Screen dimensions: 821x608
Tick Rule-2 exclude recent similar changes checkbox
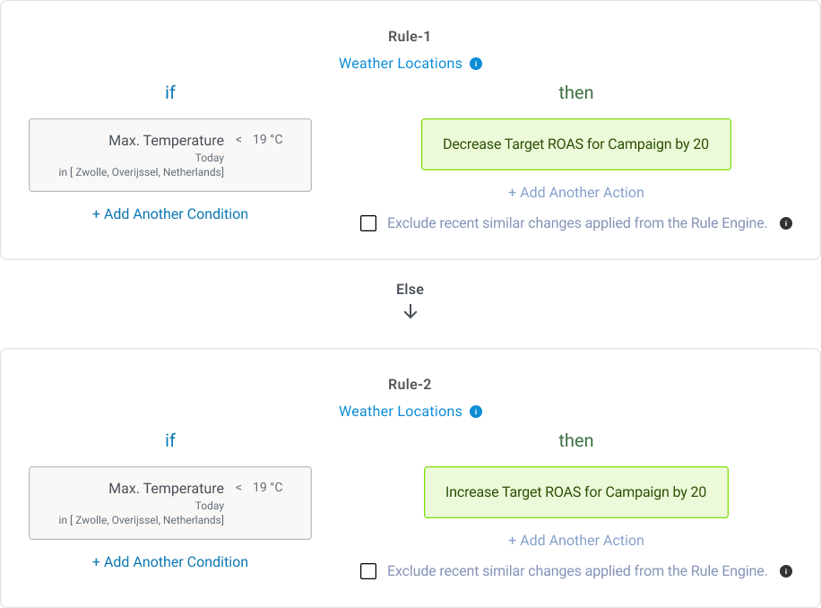[368, 571]
